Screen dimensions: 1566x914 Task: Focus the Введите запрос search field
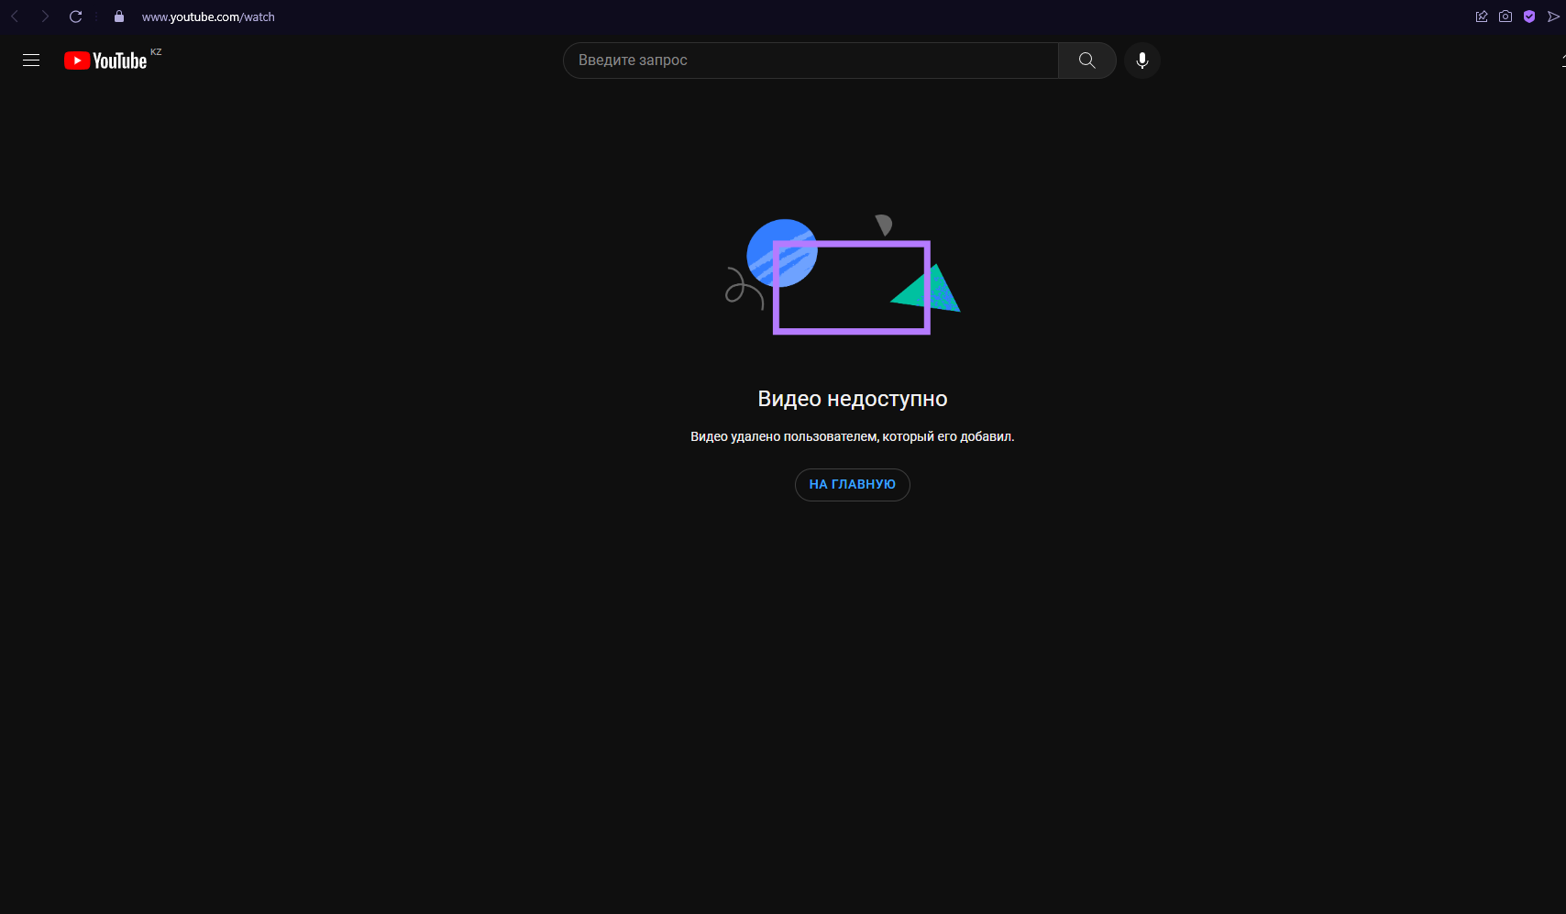click(x=811, y=61)
